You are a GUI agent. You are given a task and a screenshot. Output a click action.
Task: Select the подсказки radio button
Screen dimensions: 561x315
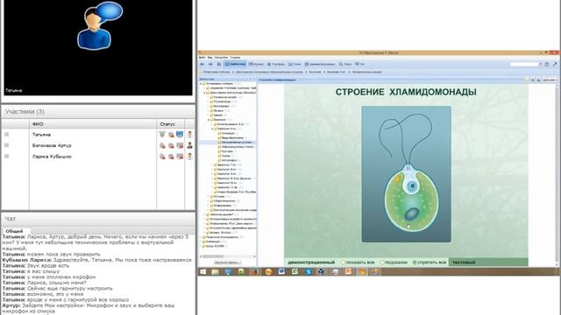click(x=382, y=262)
